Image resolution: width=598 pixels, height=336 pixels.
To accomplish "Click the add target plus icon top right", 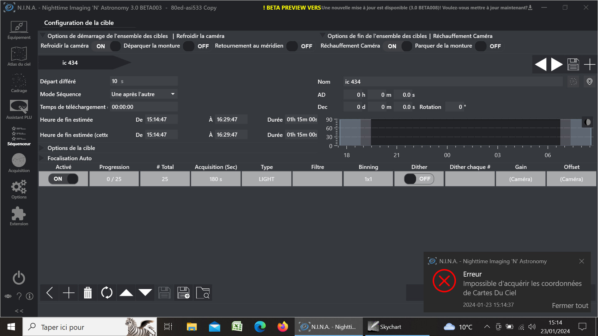I will point(589,65).
